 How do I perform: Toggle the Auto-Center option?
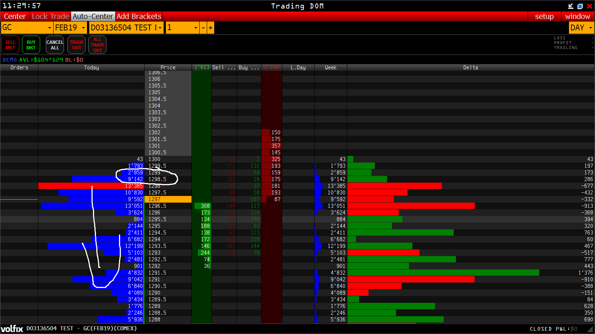click(93, 16)
